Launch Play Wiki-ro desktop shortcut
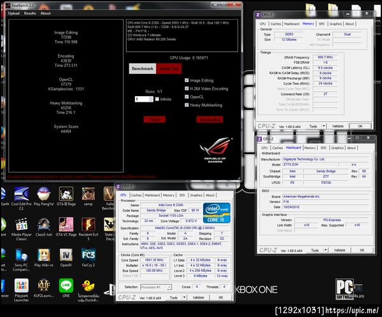The width and height of the screenshot is (382, 317). [44, 258]
